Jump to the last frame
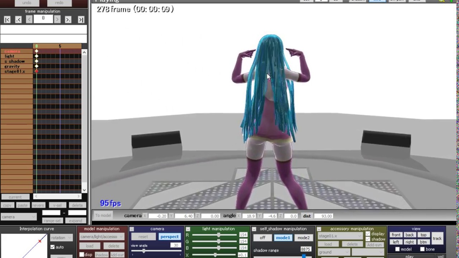459x258 pixels. click(x=81, y=20)
